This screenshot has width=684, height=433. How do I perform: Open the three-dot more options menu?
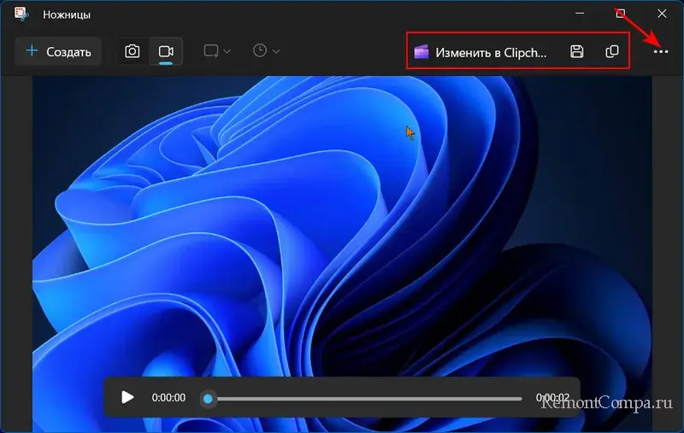[x=660, y=52]
